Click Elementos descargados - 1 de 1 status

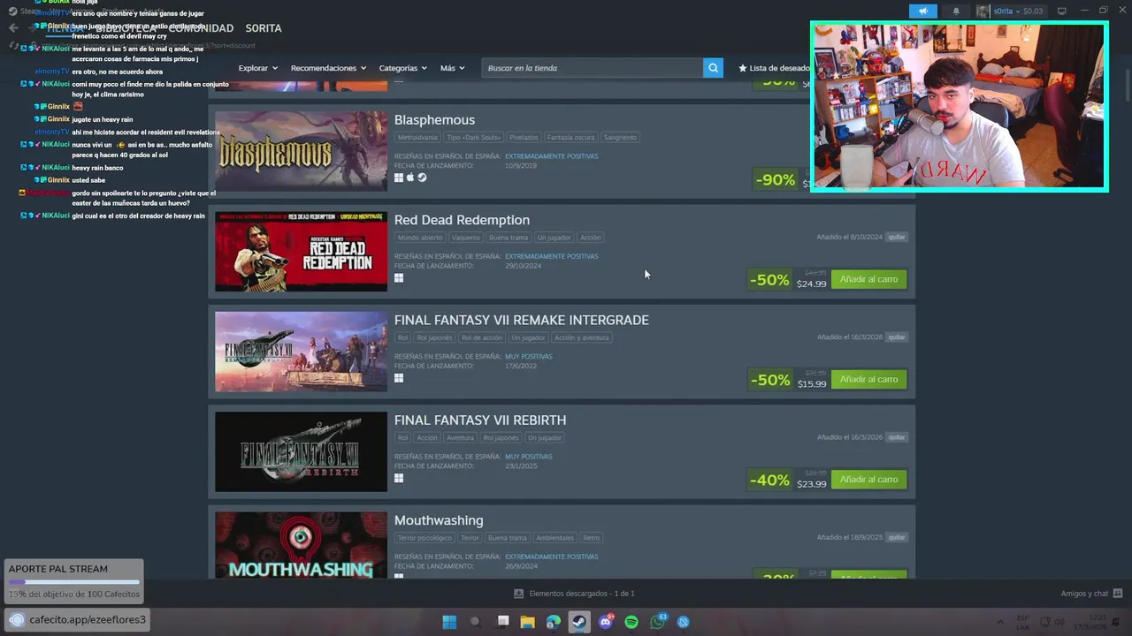pos(582,594)
